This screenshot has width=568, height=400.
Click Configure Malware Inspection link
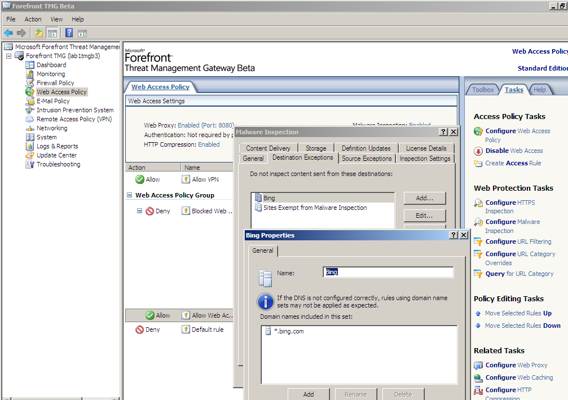pyautogui.click(x=513, y=226)
